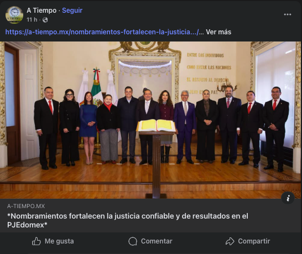Viewport: 302px width, 254px height.
Task: Open the a-tiempo.mx nombramientos URL link
Action: point(102,32)
